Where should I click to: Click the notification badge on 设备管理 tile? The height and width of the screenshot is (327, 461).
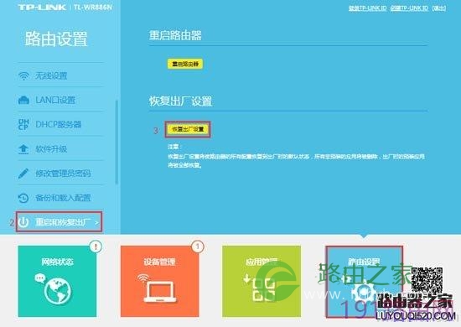tap(198, 247)
